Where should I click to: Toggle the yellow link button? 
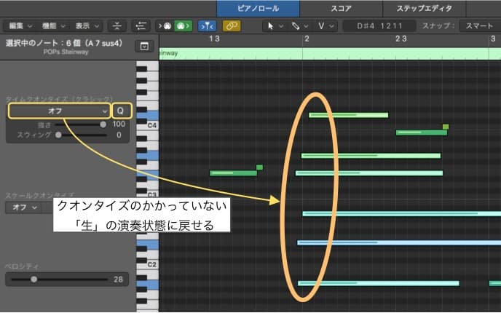click(232, 25)
